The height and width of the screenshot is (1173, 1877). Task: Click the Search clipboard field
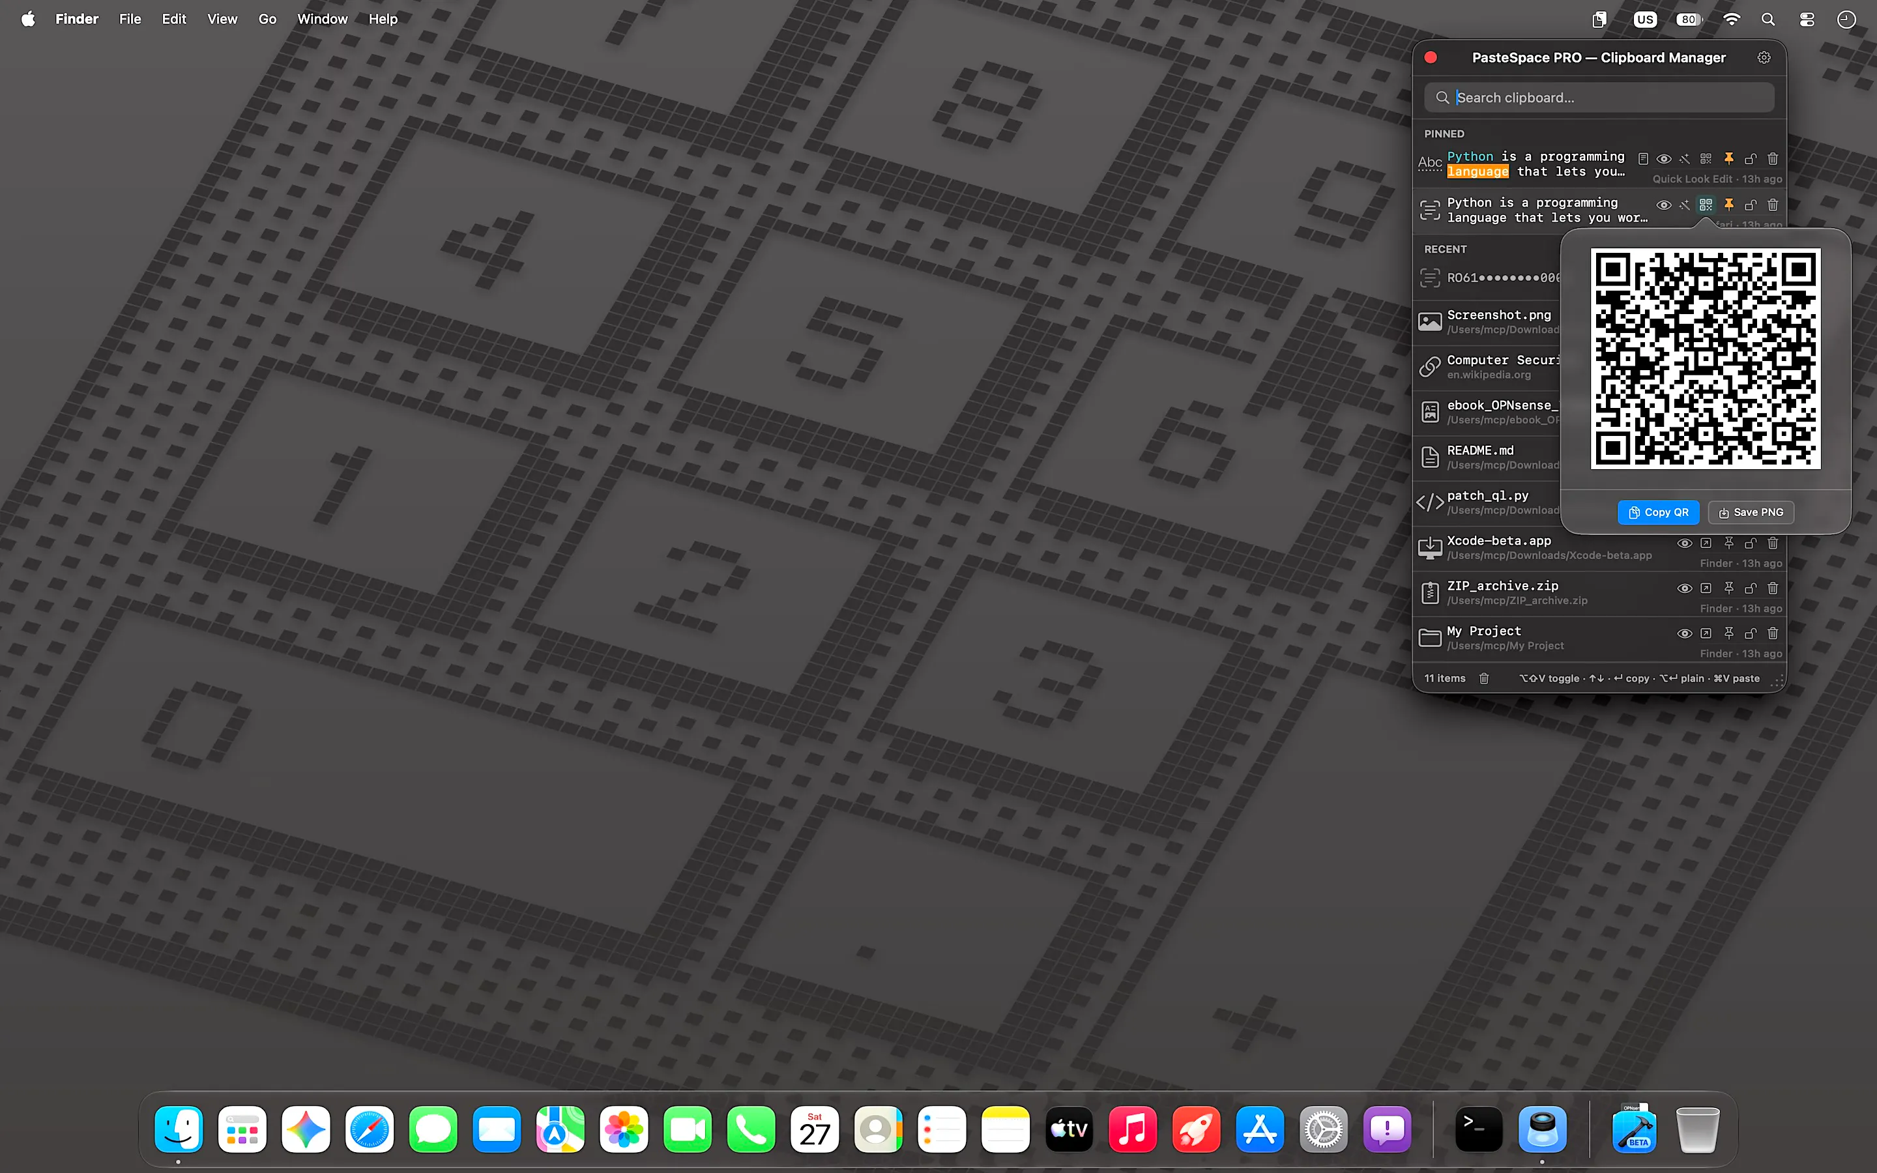point(1599,98)
